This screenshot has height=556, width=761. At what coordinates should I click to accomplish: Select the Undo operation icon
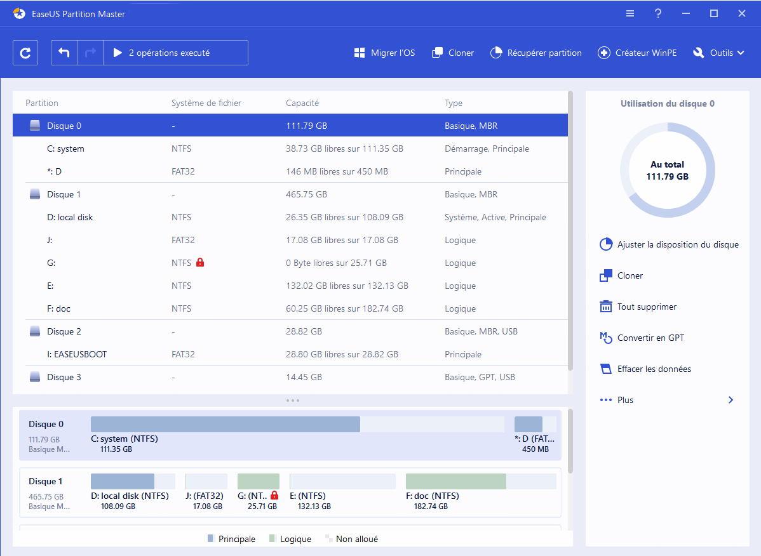pos(64,52)
